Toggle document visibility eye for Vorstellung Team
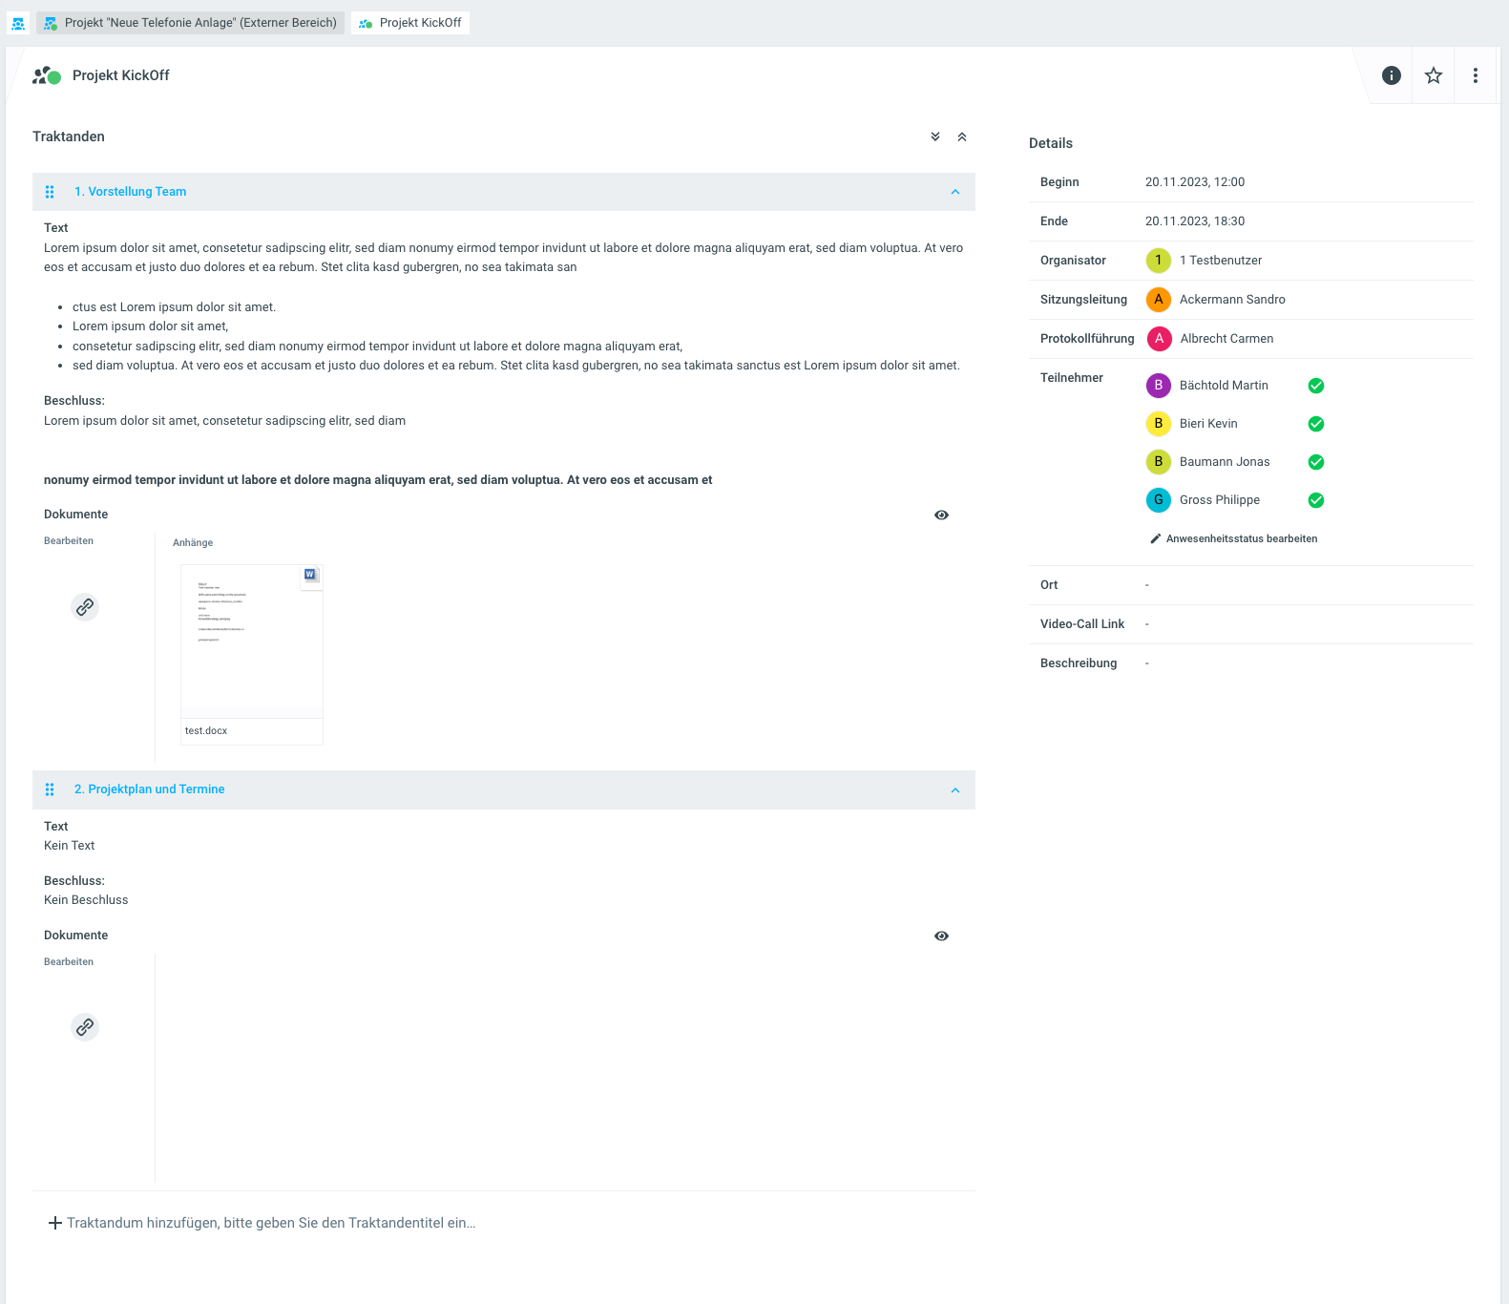 point(941,515)
